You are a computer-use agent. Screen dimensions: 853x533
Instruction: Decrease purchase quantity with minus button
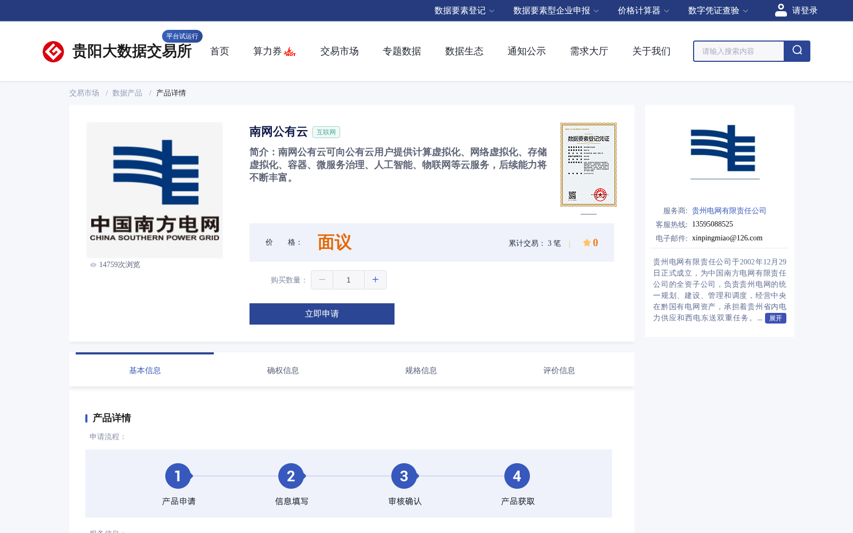[x=322, y=280]
